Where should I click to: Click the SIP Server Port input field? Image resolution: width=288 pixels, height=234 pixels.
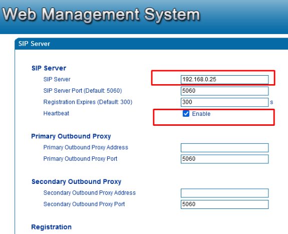click(x=224, y=91)
